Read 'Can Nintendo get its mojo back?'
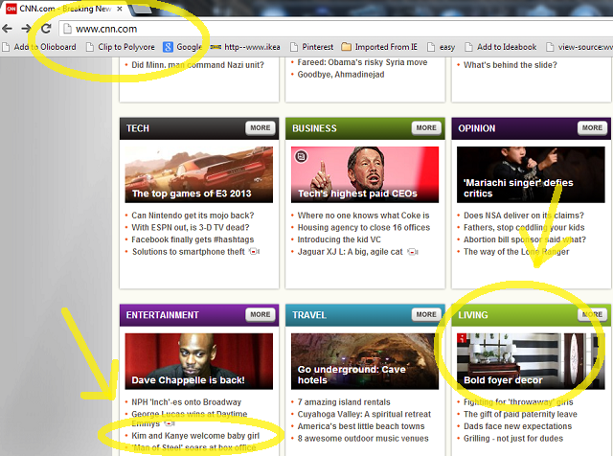The image size is (613, 456). tap(193, 216)
